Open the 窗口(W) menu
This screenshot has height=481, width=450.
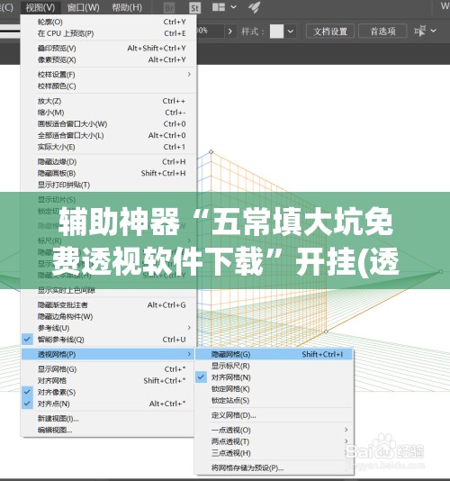click(x=83, y=7)
